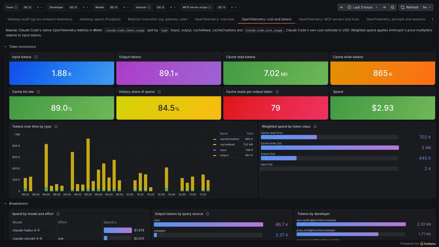
Task: Click the zoom out time range icon
Action: pos(393,7)
